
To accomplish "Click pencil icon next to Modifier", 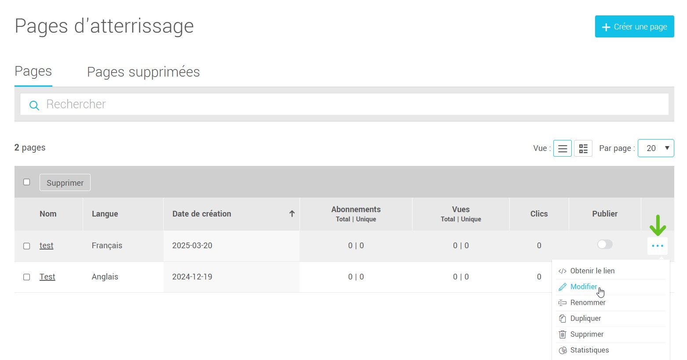I will tap(562, 287).
